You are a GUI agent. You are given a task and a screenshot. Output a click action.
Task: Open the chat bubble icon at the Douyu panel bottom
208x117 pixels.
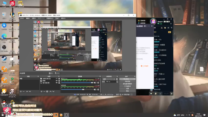151,94
